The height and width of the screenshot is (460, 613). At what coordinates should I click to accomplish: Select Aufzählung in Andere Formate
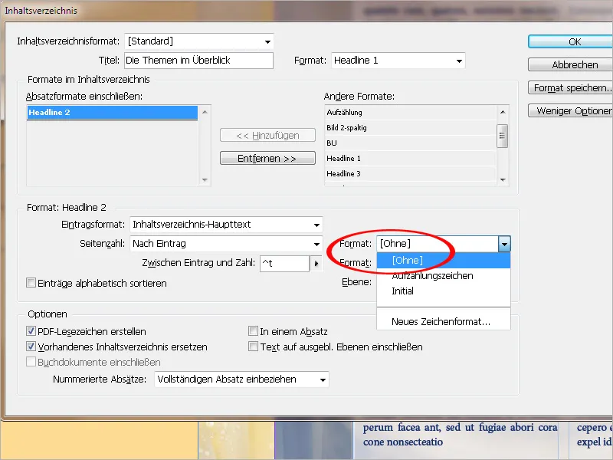(x=411, y=113)
